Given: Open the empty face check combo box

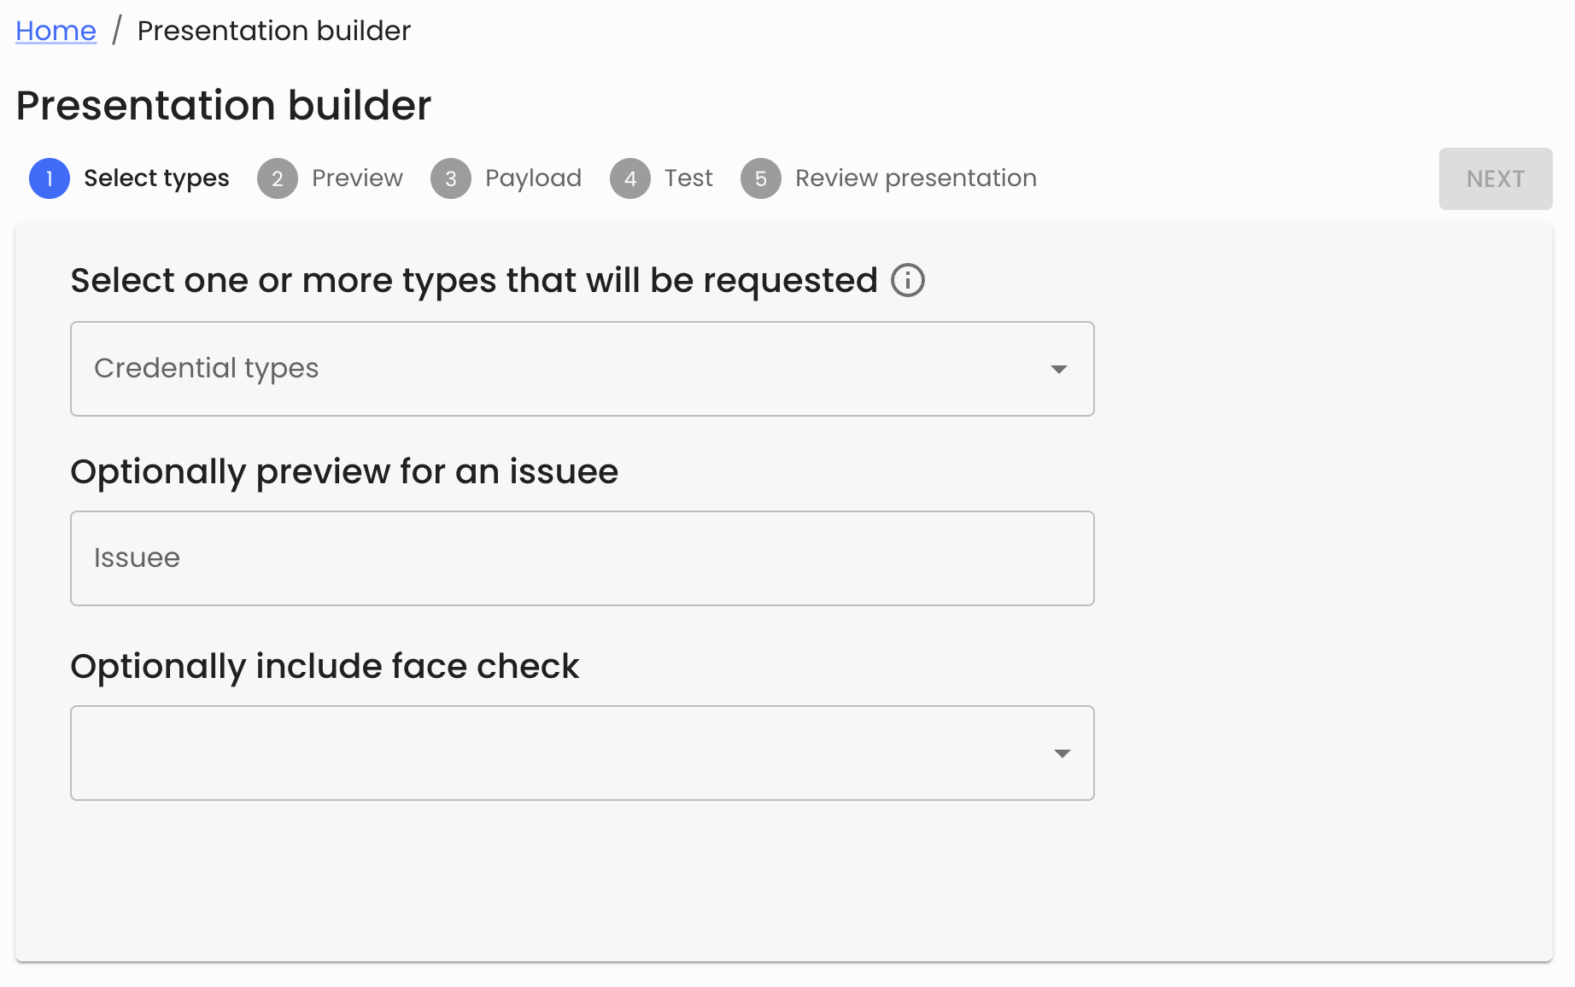Looking at the screenshot, I should (x=581, y=753).
